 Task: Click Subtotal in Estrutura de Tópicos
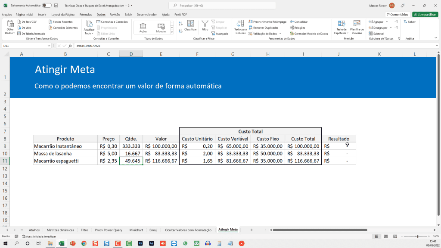click(376, 33)
